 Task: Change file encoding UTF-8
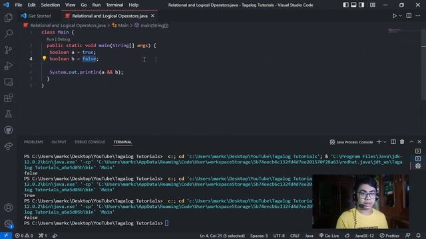pos(279,236)
